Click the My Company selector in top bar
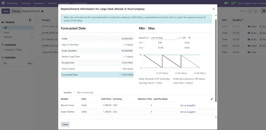266x130 pixels. [252, 3]
